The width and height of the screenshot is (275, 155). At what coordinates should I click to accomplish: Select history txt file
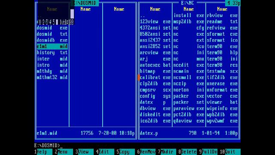coord(52,53)
